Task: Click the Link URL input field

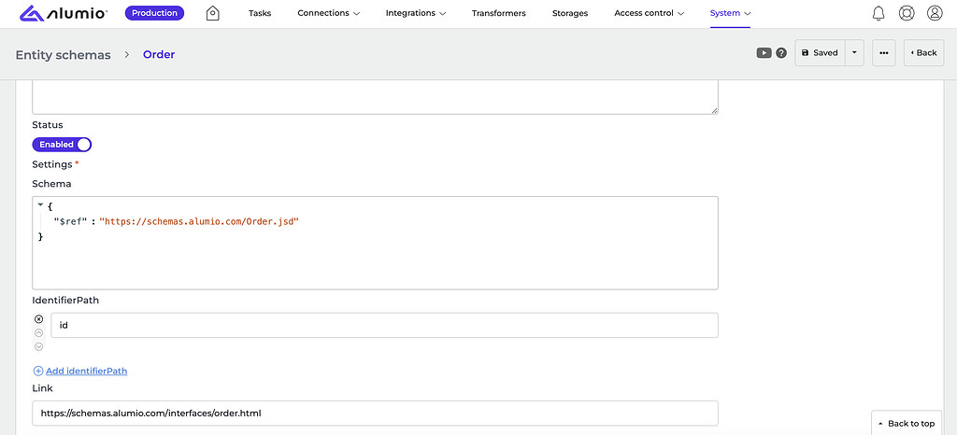Action: (x=375, y=413)
